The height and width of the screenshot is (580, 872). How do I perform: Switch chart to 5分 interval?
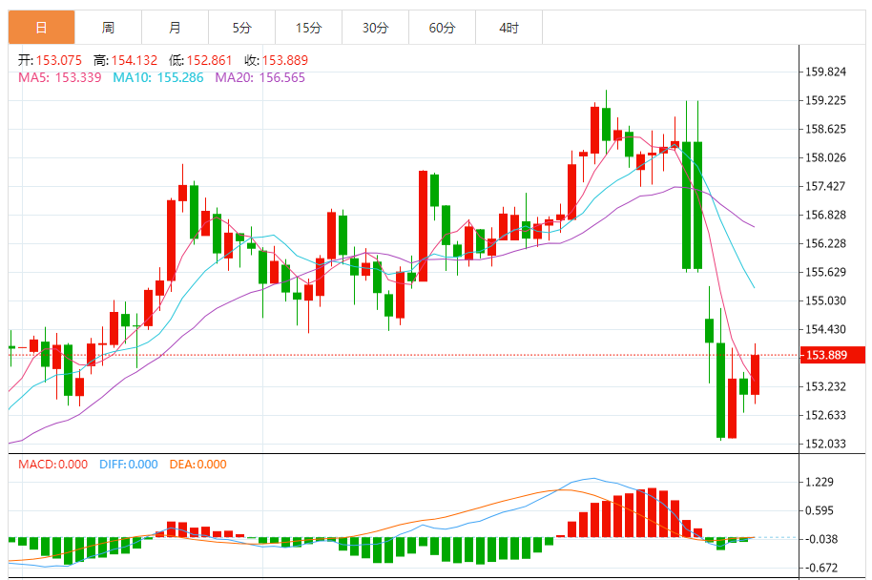241,29
